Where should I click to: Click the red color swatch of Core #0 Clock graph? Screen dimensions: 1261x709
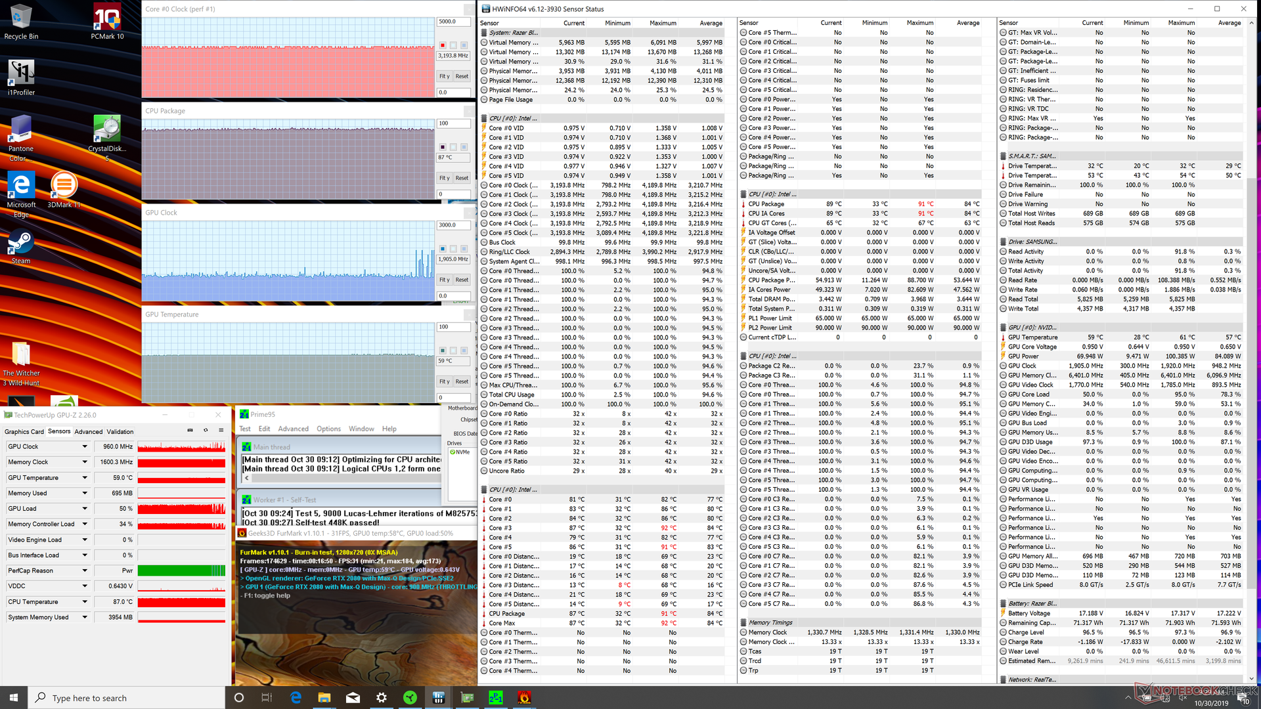[x=443, y=45]
